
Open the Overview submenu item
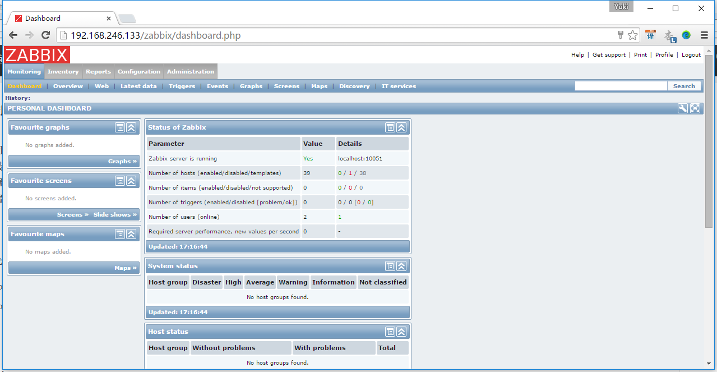pyautogui.click(x=68, y=86)
